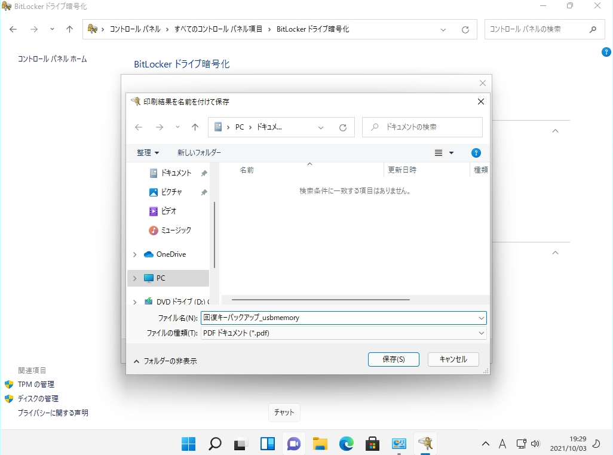Open the view options dropdown arrow
Image resolution: width=613 pixels, height=455 pixels.
coord(451,153)
